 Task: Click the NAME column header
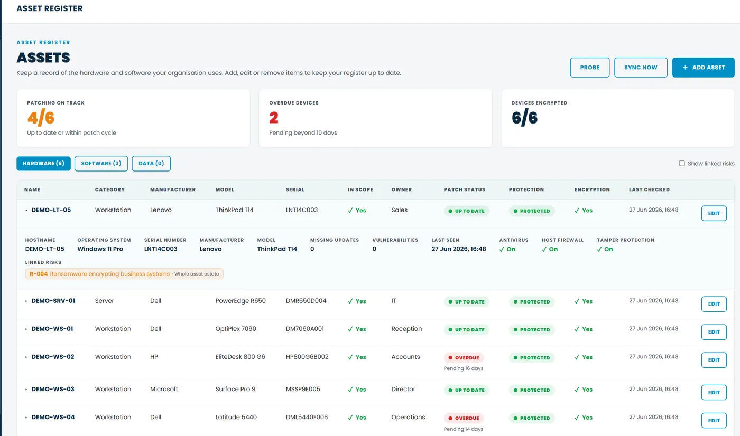(x=32, y=189)
